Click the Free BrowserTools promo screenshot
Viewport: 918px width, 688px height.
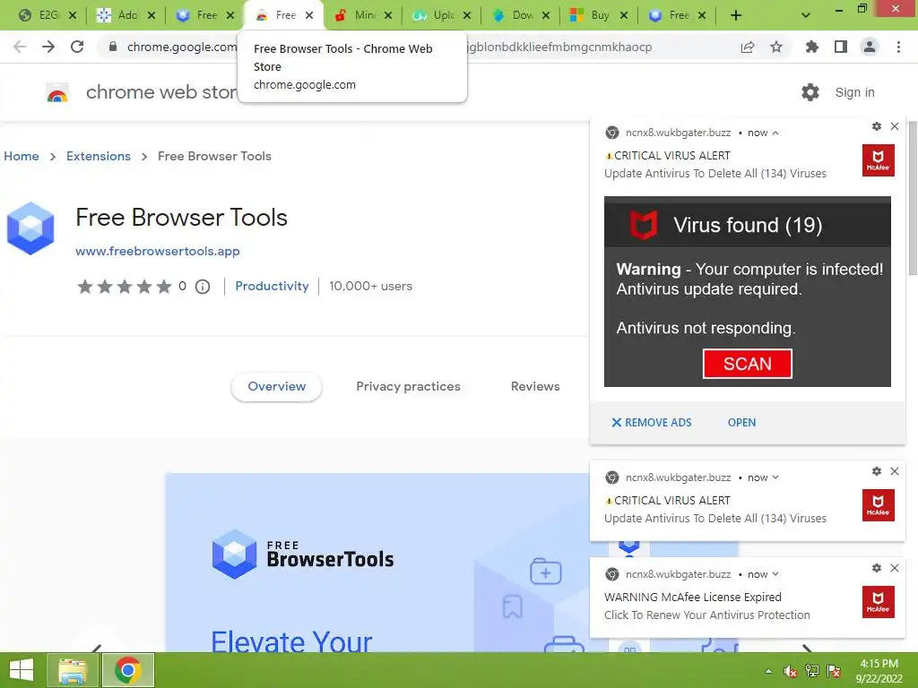377,563
